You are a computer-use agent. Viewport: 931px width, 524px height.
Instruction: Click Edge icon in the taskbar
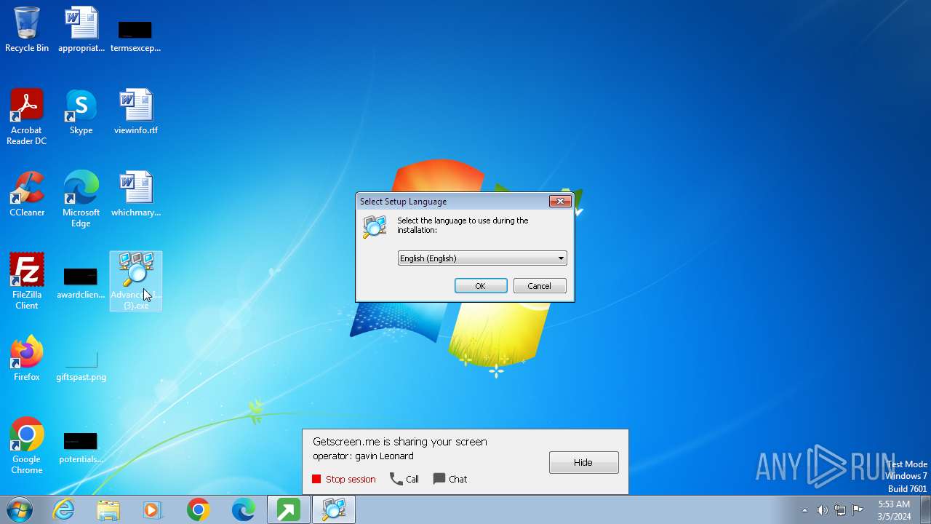tap(243, 510)
